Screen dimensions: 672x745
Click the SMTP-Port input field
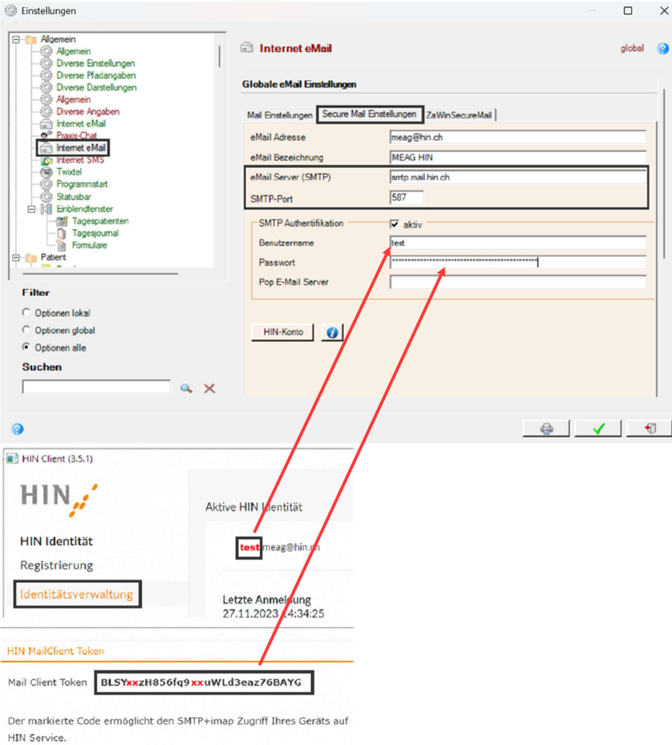(x=406, y=198)
